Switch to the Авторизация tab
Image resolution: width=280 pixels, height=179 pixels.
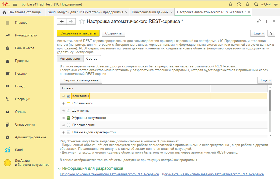pos(70,58)
